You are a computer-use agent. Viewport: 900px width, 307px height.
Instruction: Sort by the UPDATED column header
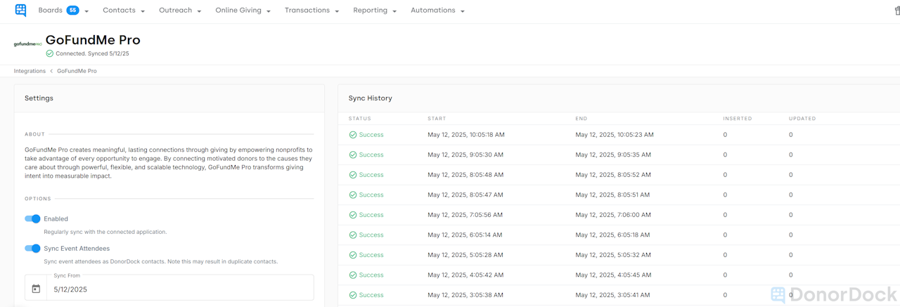pyautogui.click(x=802, y=119)
